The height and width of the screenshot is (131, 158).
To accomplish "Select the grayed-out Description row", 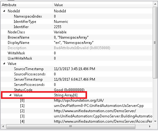I will click(x=77, y=48).
